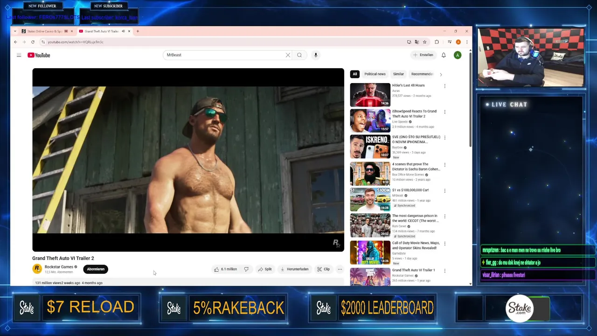The image size is (597, 336).
Task: Open Chrome three-dot menu
Action: 466,42
